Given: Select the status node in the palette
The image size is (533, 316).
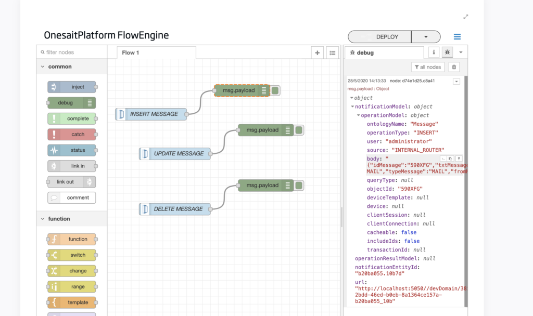Looking at the screenshot, I should pos(72,150).
